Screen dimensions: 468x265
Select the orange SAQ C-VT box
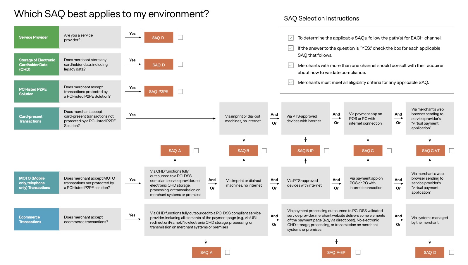coord(431,151)
